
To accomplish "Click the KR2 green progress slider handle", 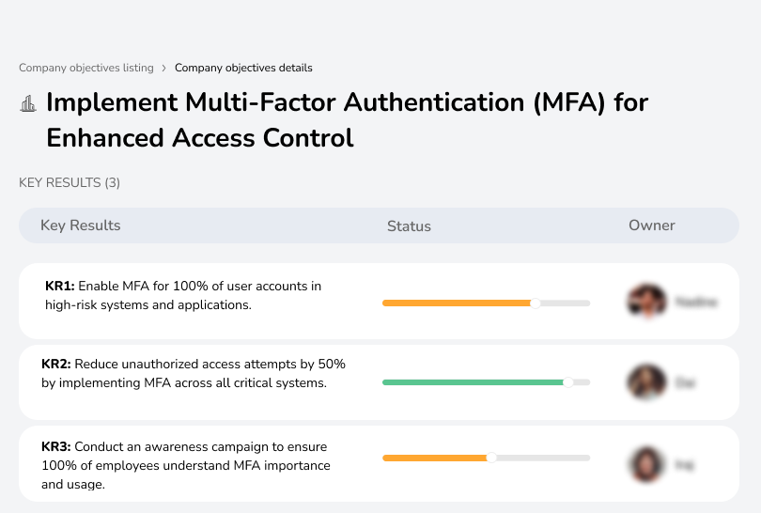I will coord(567,382).
